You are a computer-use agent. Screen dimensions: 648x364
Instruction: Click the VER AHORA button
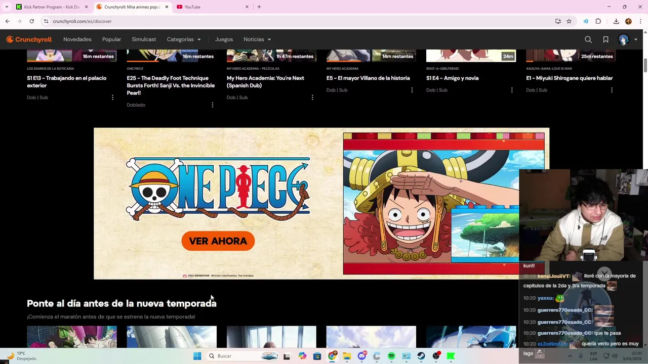tap(218, 241)
